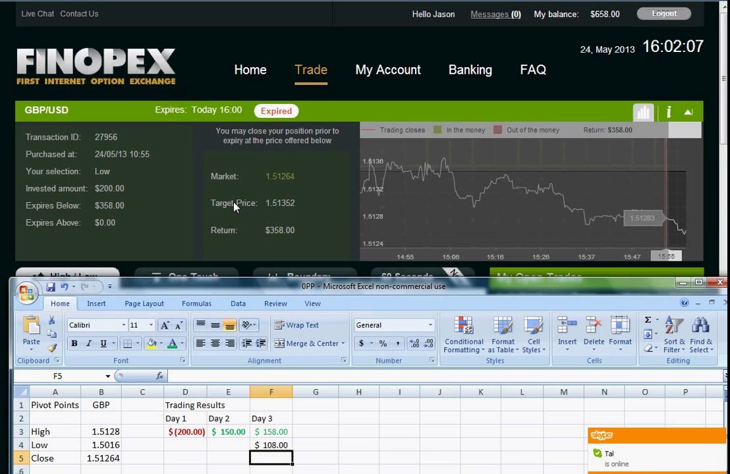Switch to Insert ribbon tab
Screen dimensions: 730x474
[96, 303]
